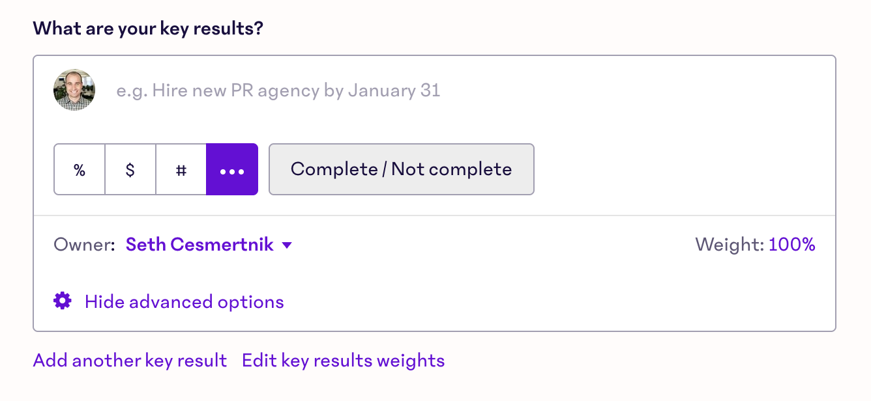Select the percentage metric type button
The height and width of the screenshot is (401, 871).
click(x=80, y=169)
